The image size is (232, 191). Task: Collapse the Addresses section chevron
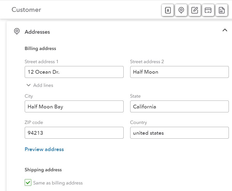pyautogui.click(x=225, y=30)
